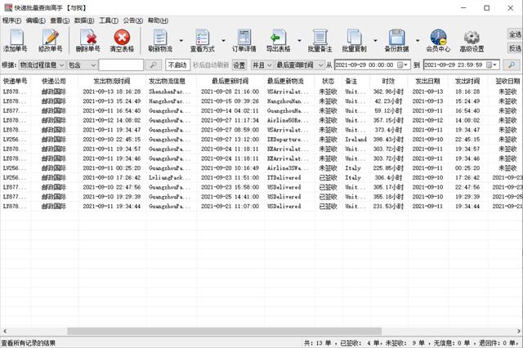Open end date calendar picker
The image size is (523, 348).
(491, 65)
